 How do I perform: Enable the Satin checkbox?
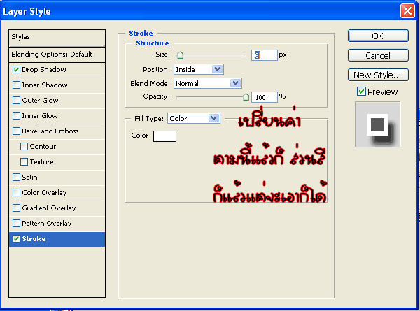[x=16, y=178]
